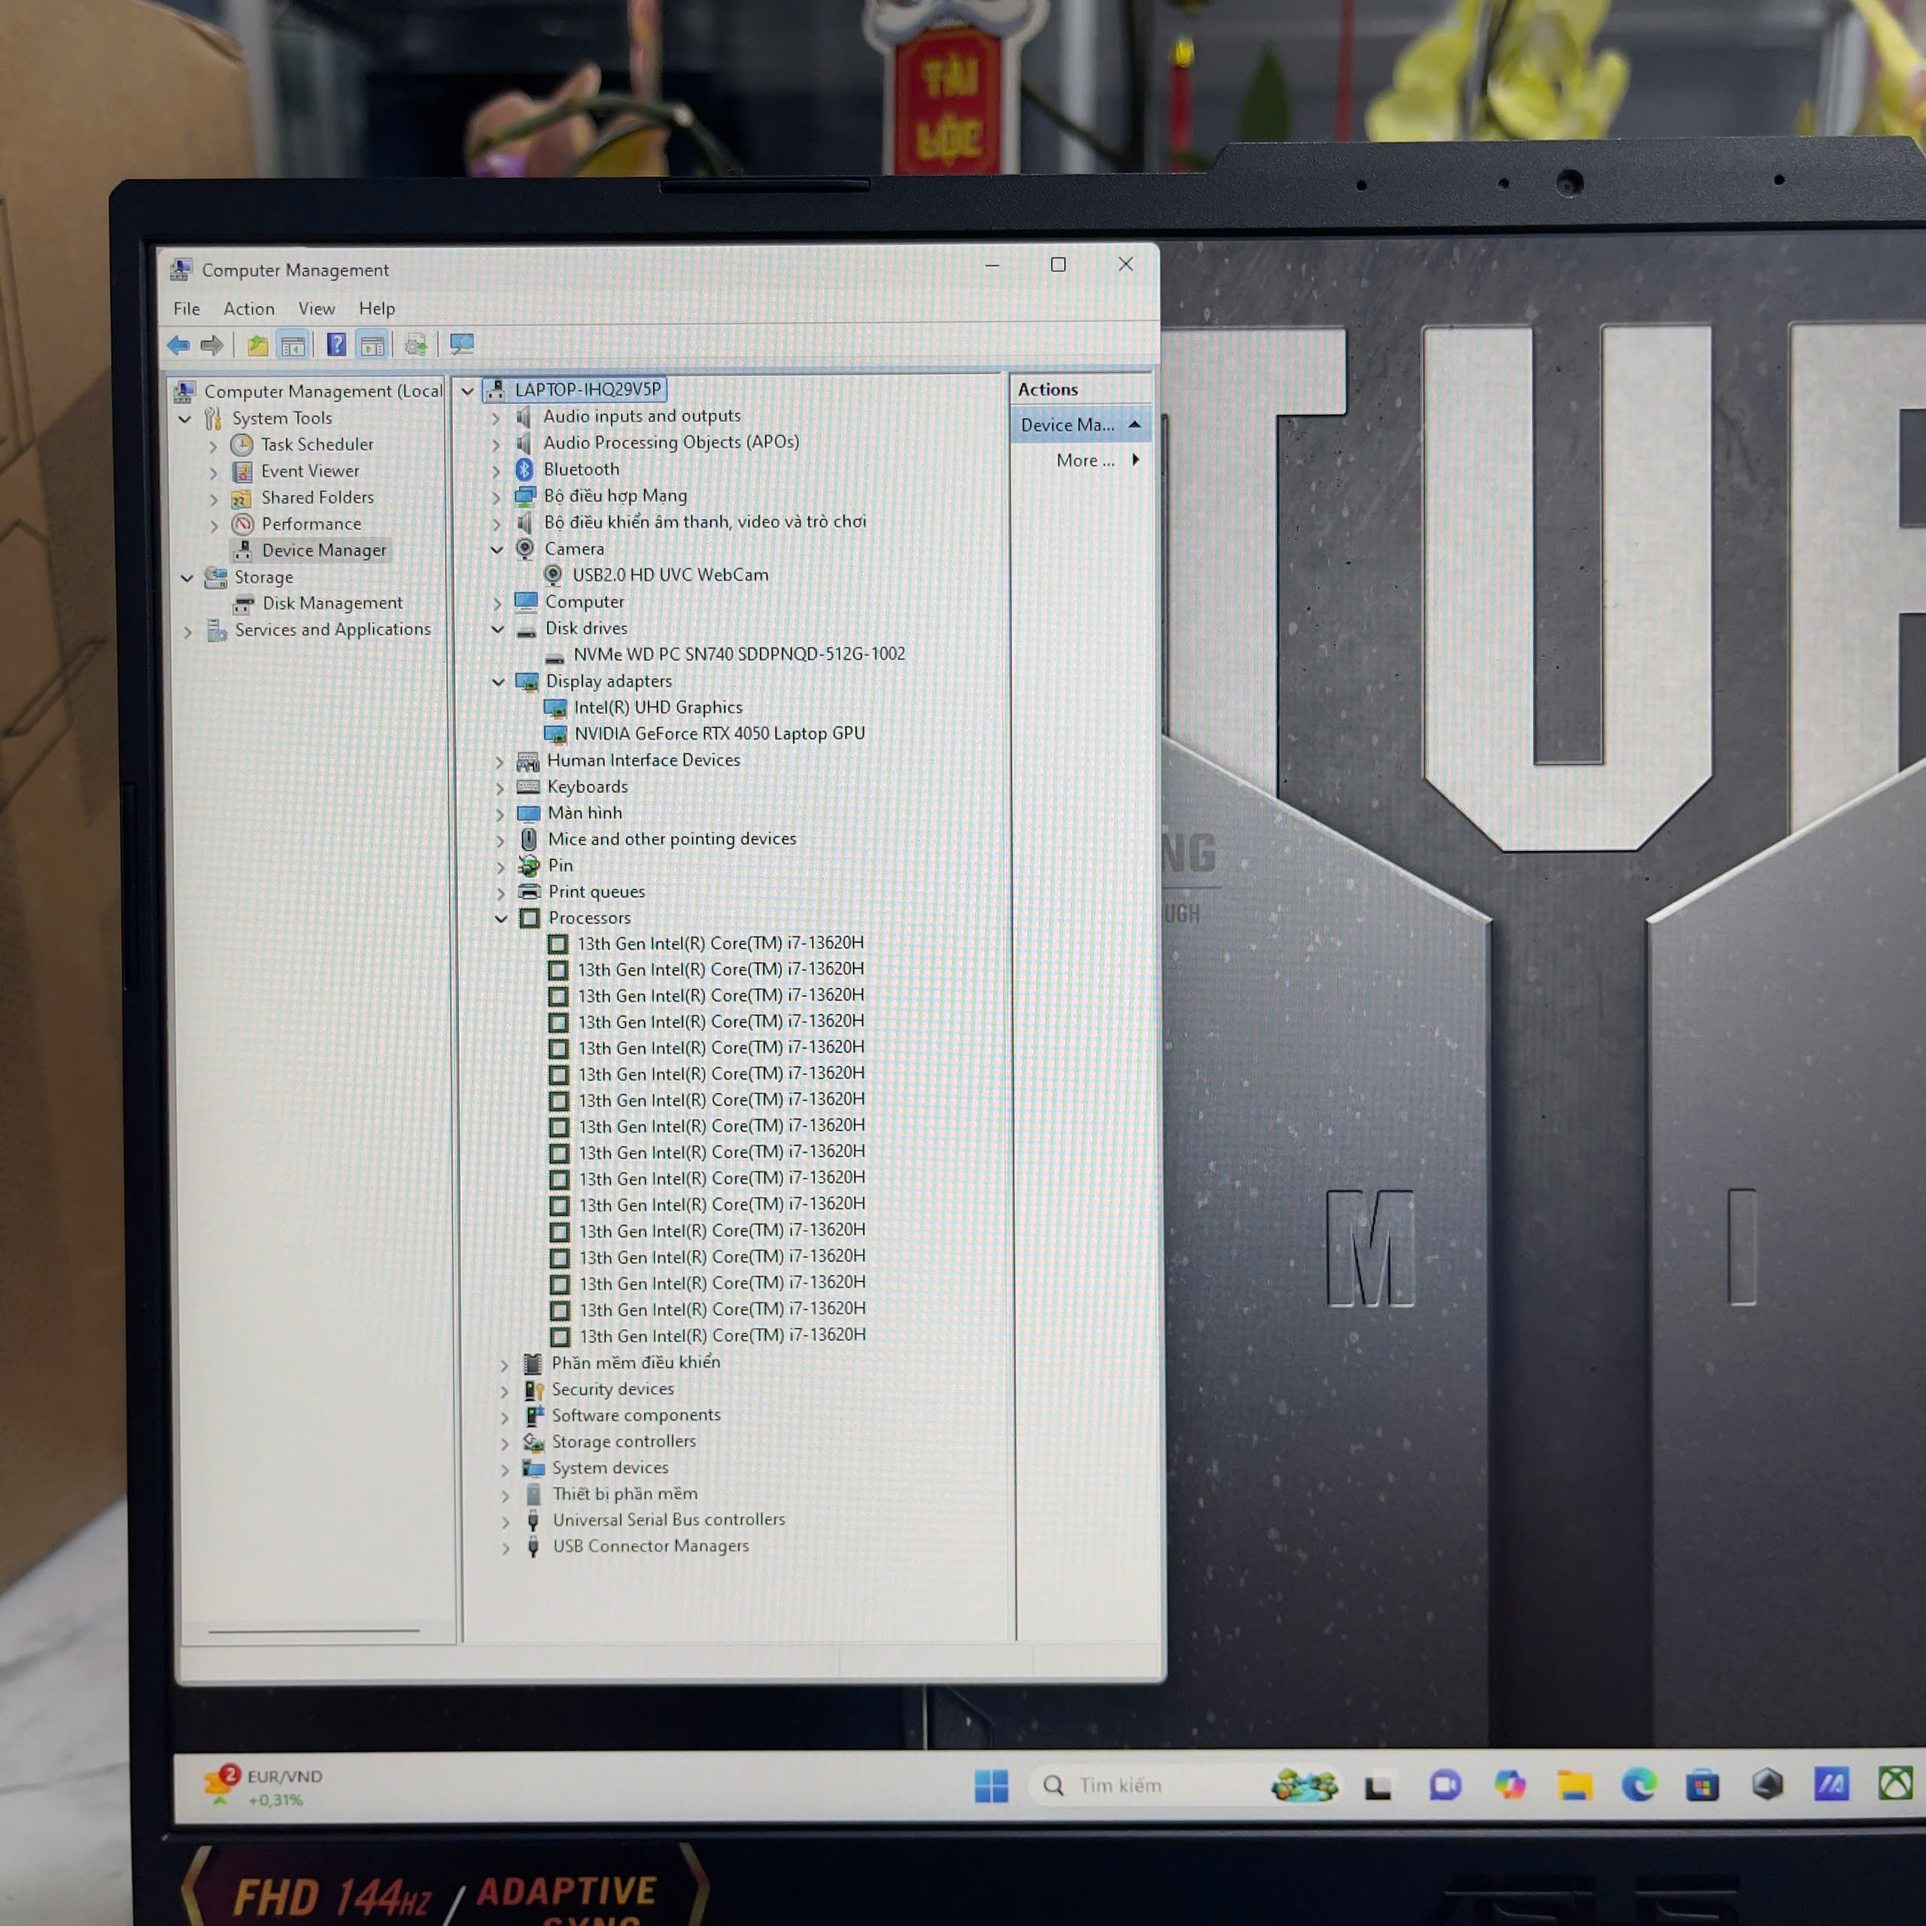Click Mice and other pointing devices icon
This screenshot has height=1926, width=1926.
pos(530,840)
